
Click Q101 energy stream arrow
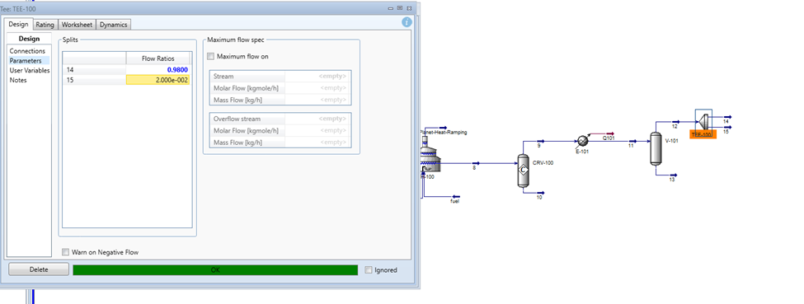[x=610, y=133]
